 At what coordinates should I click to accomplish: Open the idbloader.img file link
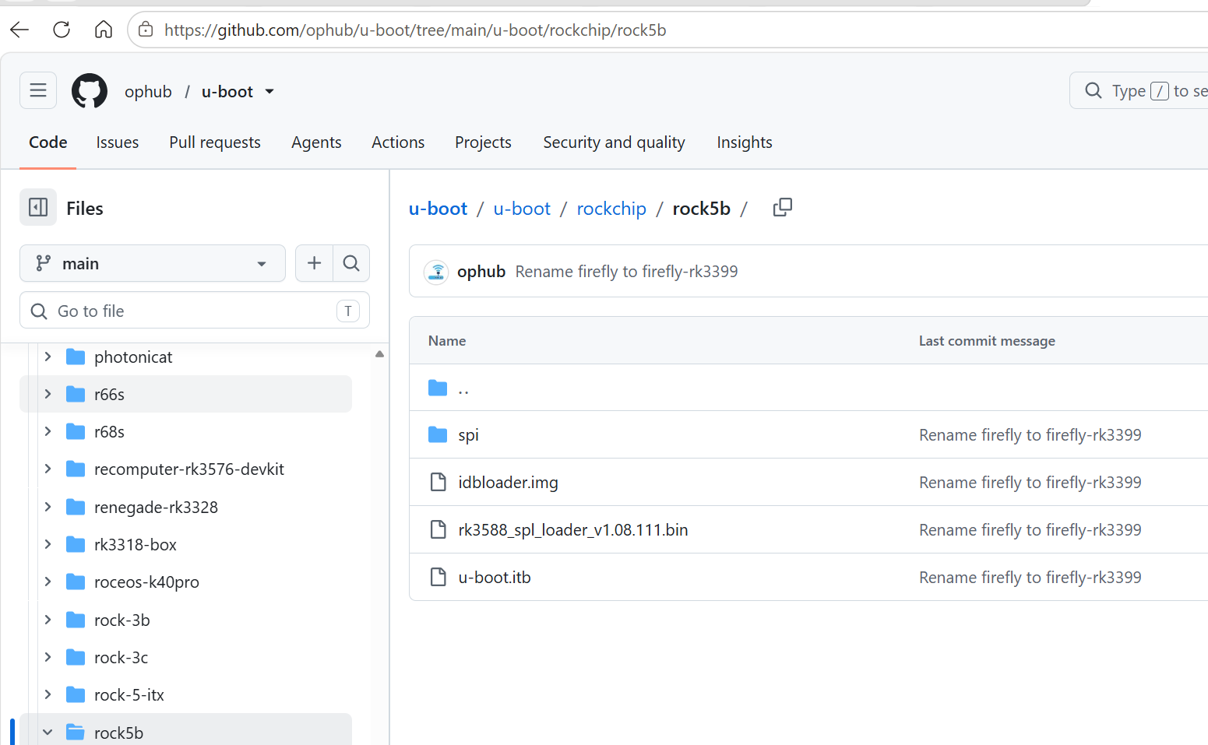pos(508,483)
